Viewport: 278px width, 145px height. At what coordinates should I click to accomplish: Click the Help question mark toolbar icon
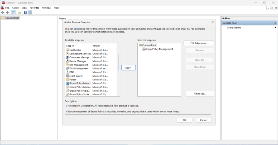click(25, 12)
